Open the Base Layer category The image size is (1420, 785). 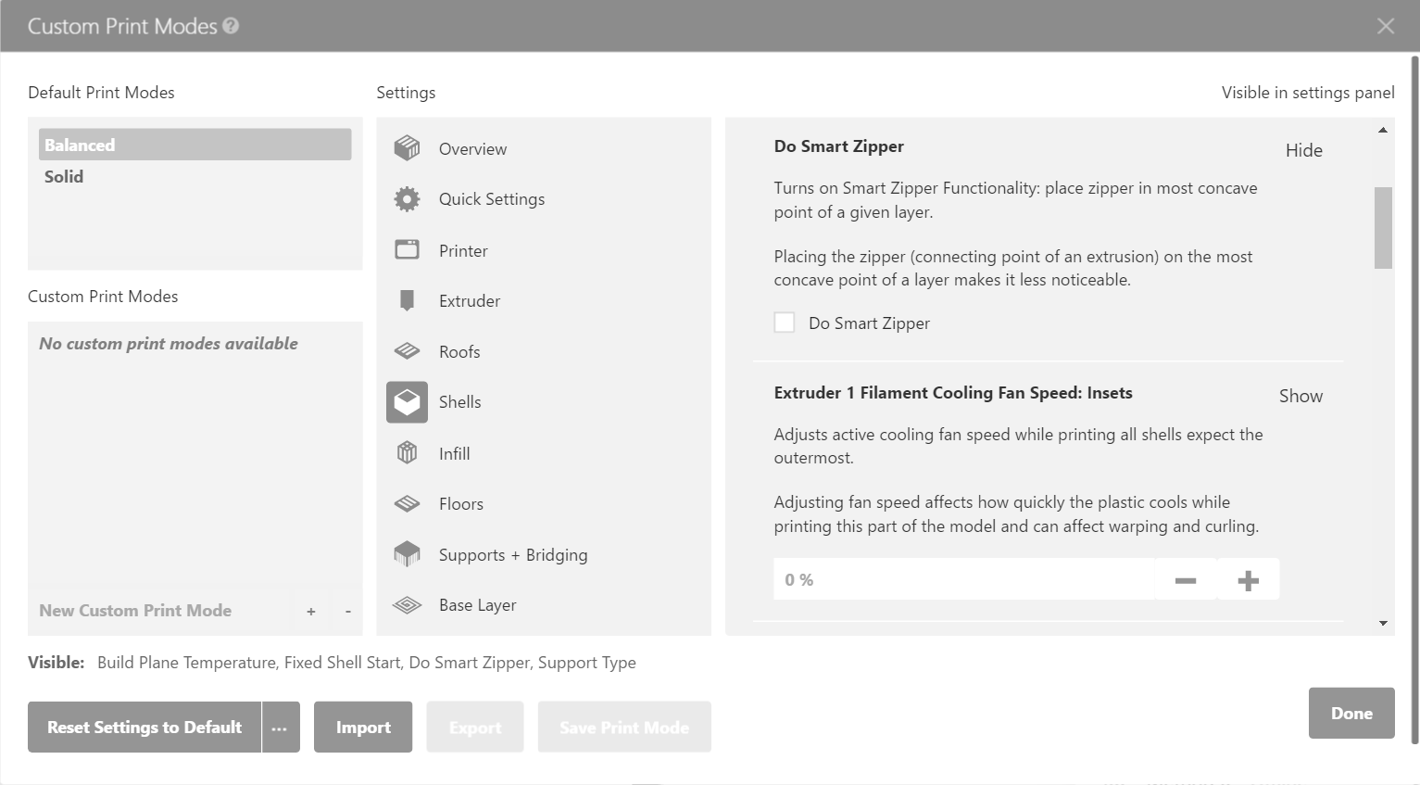click(x=478, y=605)
